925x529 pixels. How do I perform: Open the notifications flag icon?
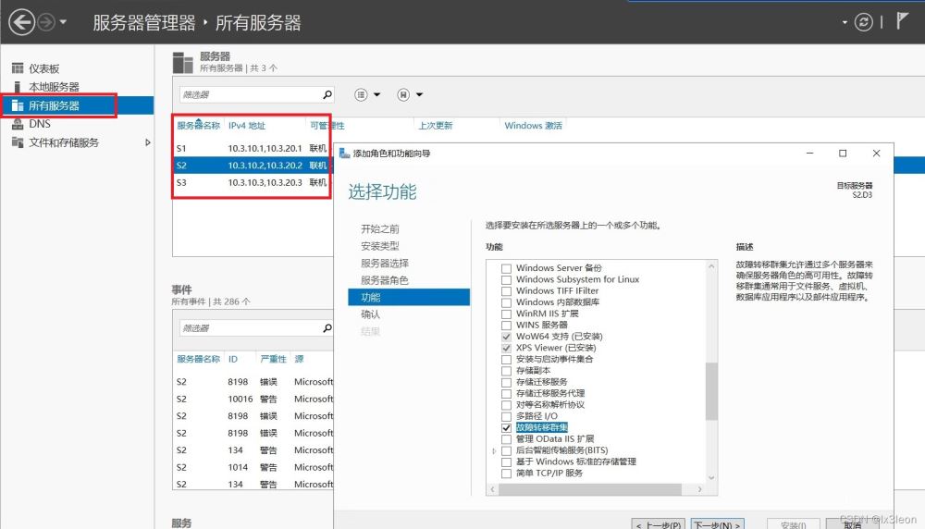point(903,21)
